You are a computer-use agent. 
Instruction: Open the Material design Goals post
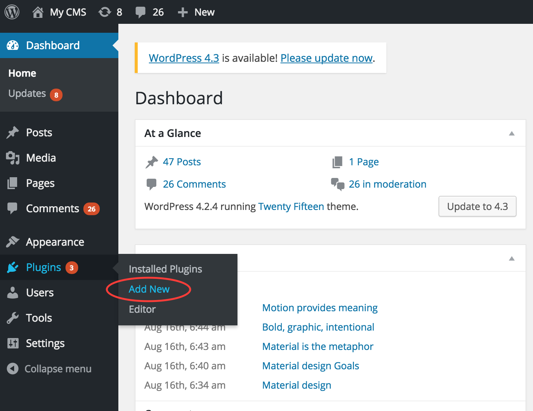(x=310, y=366)
